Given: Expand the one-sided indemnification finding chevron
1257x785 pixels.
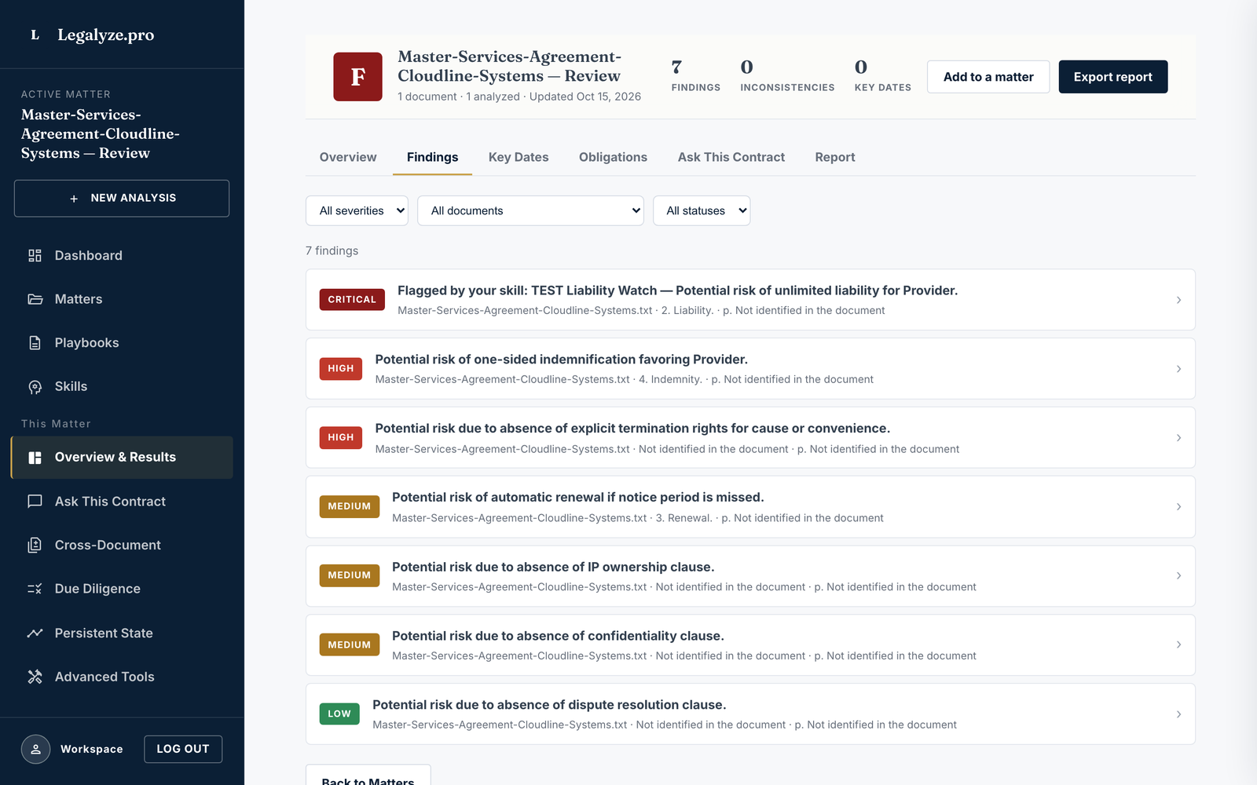Looking at the screenshot, I should [x=1178, y=369].
